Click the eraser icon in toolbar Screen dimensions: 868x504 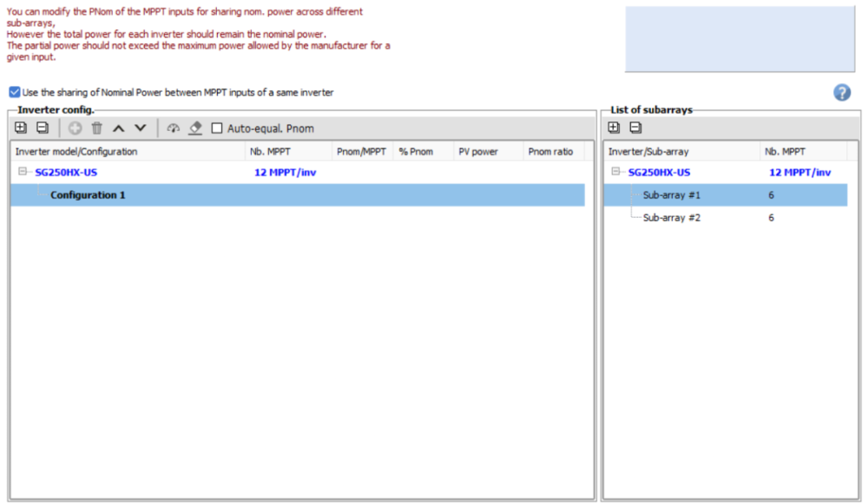(195, 128)
